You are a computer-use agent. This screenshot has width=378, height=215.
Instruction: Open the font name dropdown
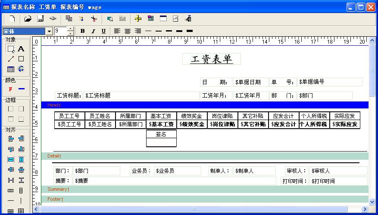click(49, 31)
